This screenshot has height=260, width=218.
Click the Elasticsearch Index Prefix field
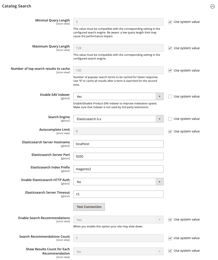point(118,169)
